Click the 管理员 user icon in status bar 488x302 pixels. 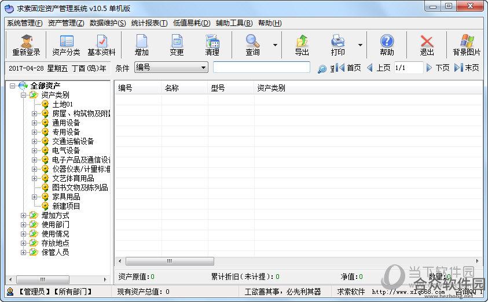pos(10,292)
